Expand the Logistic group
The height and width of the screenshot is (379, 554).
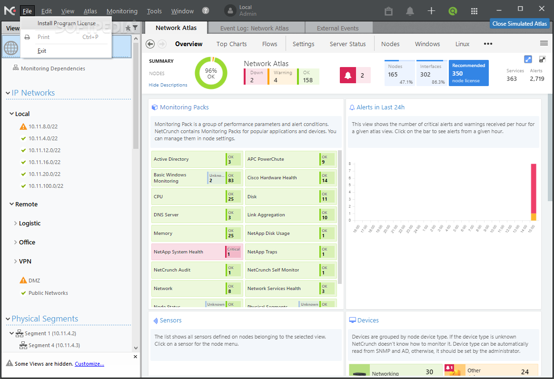15,223
